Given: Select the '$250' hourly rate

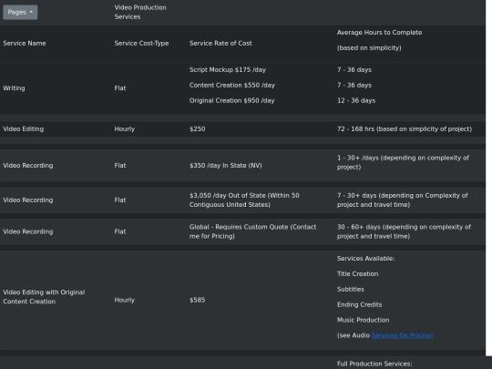Looking at the screenshot, I should (197, 129).
